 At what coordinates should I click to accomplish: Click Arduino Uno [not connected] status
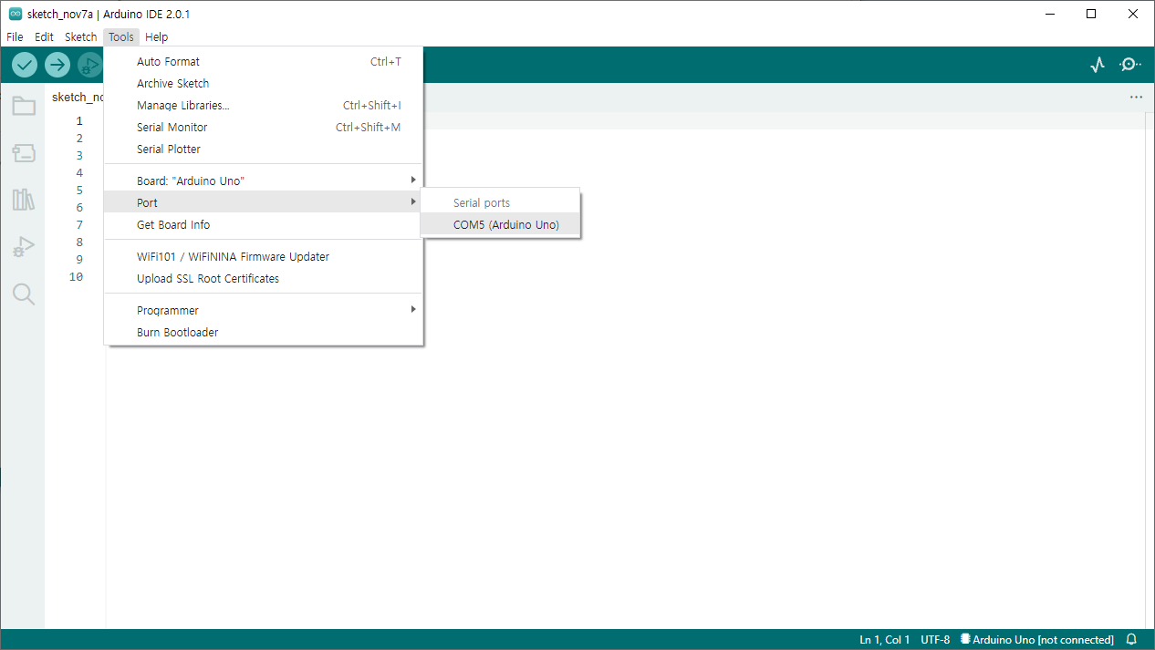1037,640
